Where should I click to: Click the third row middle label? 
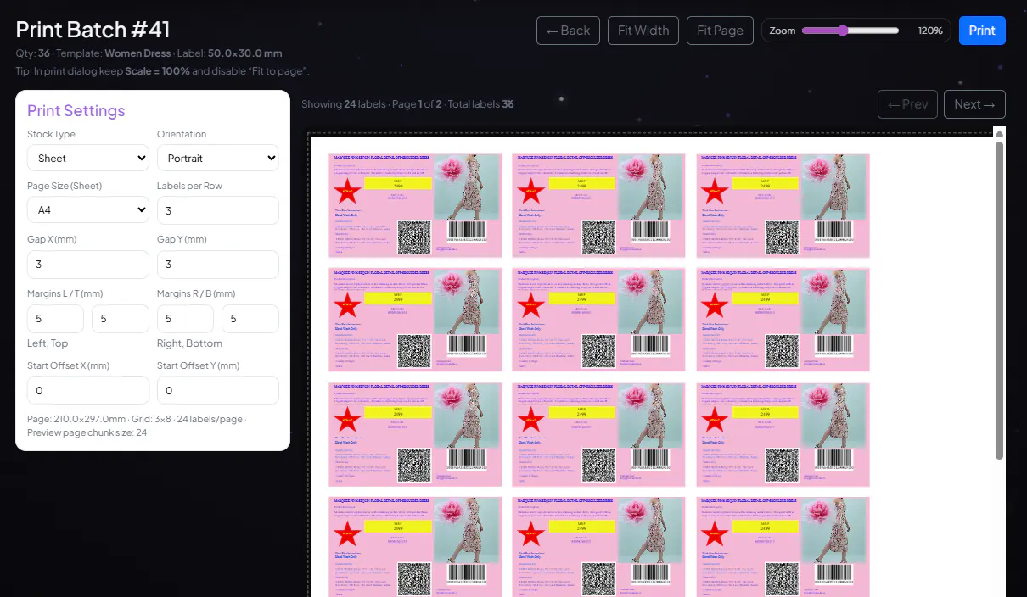pos(599,434)
